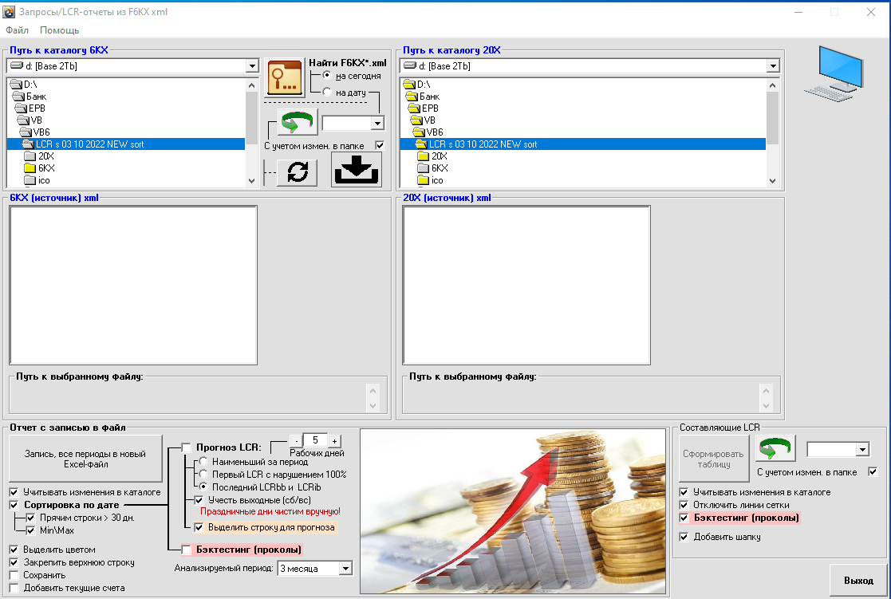
Task: Select VB folder in 6KX catalog tree
Action: click(x=30, y=120)
